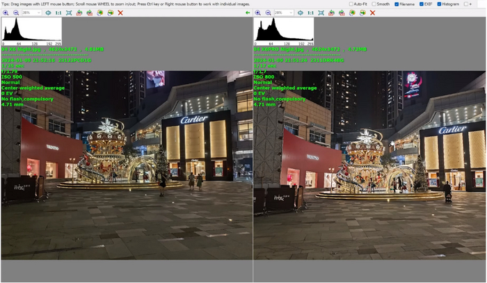487x283 pixels.
Task: Disable the Histogram checkbox
Action: (439, 4)
